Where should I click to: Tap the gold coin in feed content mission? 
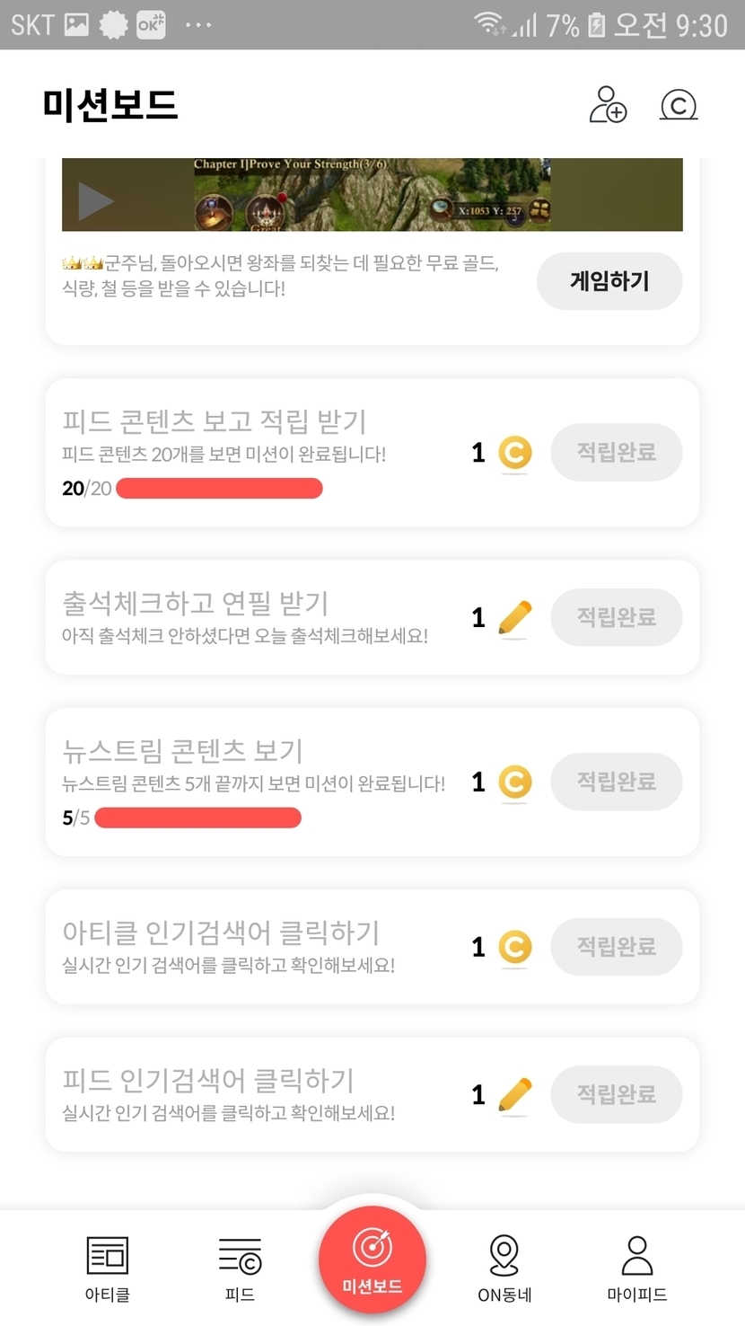[x=514, y=453]
